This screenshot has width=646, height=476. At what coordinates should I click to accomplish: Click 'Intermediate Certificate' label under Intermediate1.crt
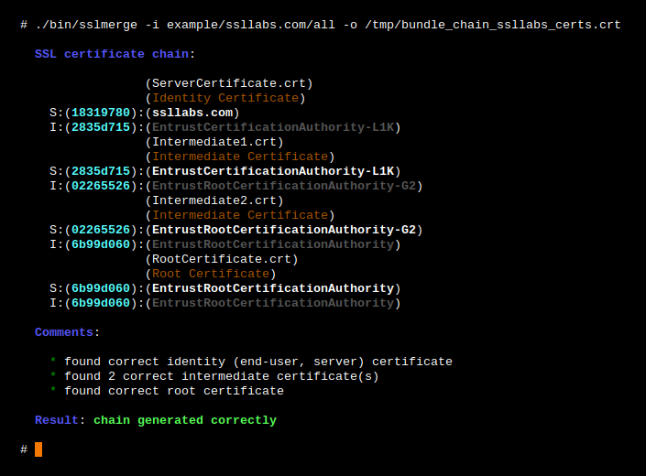click(x=240, y=157)
